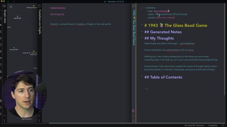Screen dimensions: 227x127
Task: Toggle preview mode in Glass Bead Game pane
Action: [133, 110]
